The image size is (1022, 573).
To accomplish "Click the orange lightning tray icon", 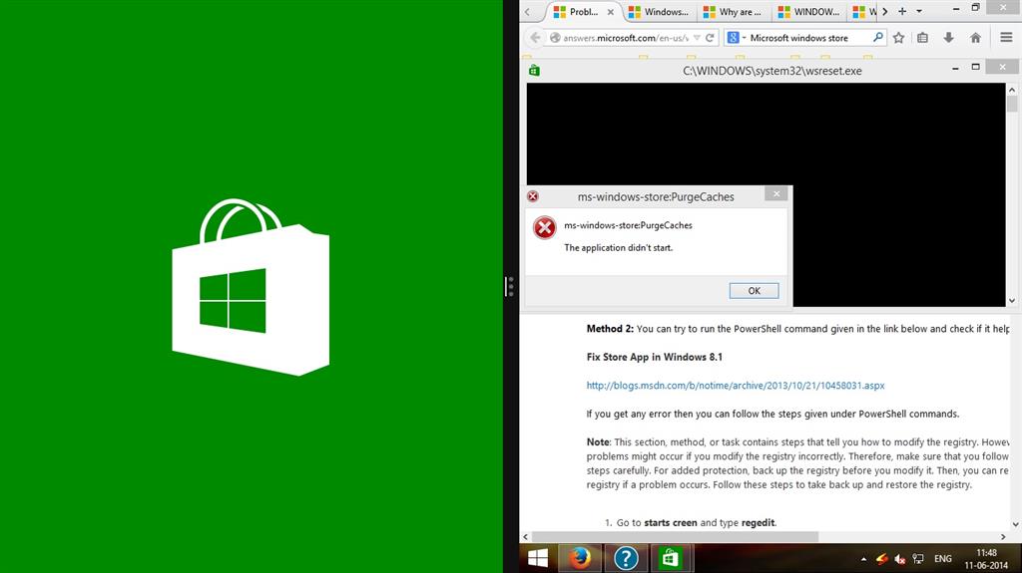I will pos(882,559).
